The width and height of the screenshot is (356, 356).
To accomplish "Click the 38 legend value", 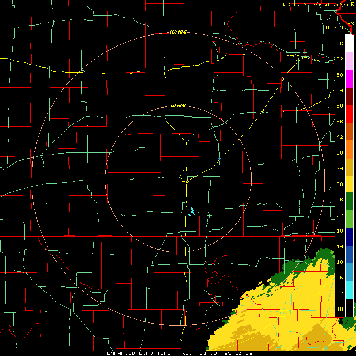I will pos(340,153).
